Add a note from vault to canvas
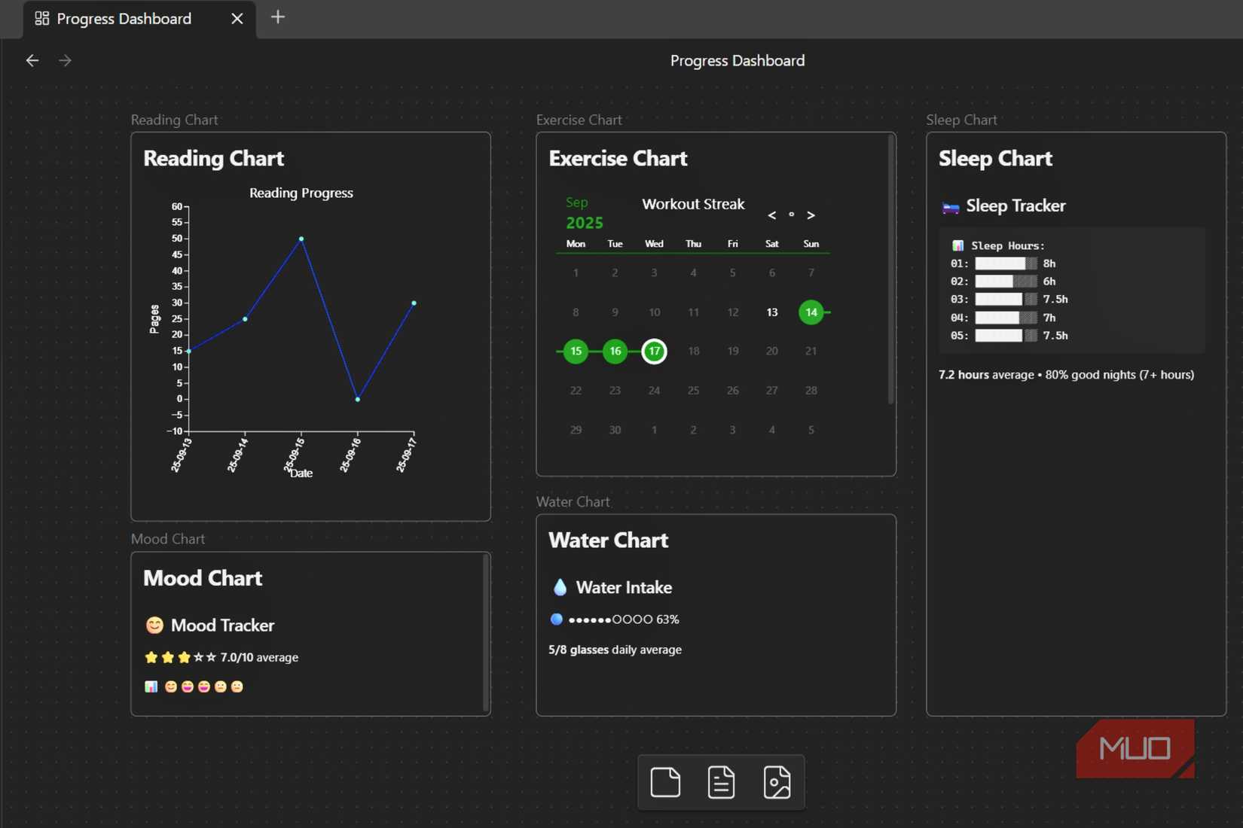1243x828 pixels. coord(721,782)
